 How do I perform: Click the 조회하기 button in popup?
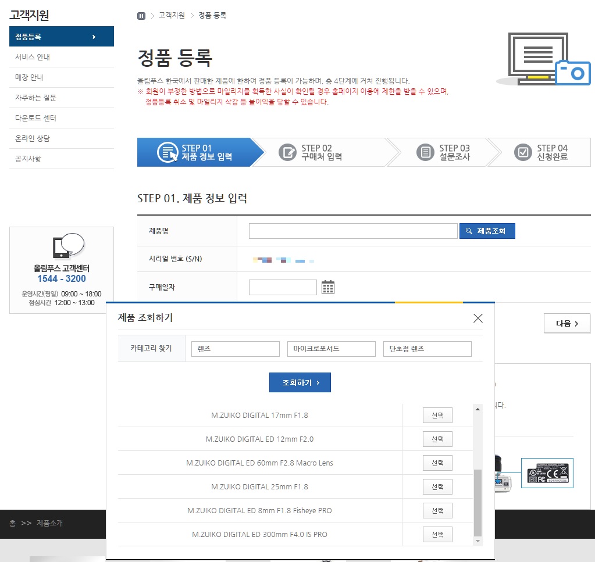pyautogui.click(x=300, y=382)
